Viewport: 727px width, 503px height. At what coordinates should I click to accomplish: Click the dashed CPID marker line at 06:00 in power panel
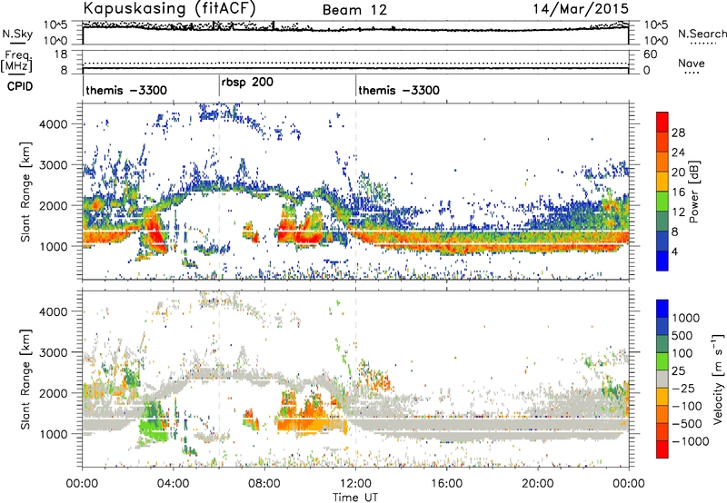[219, 192]
